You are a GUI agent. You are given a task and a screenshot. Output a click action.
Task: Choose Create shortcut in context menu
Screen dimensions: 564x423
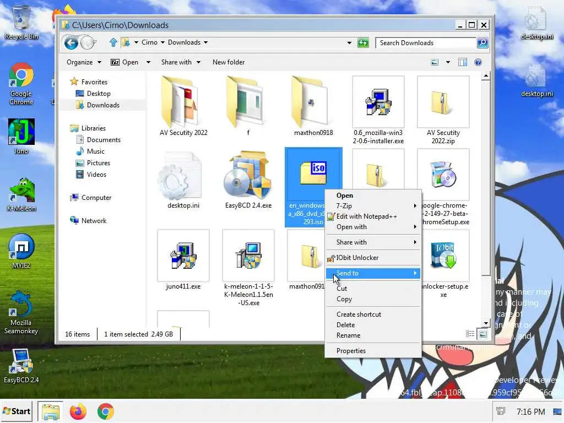pyautogui.click(x=373, y=314)
